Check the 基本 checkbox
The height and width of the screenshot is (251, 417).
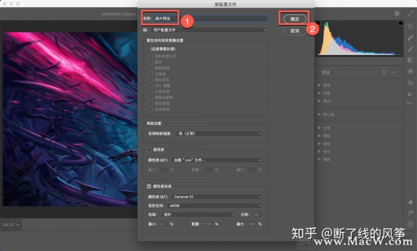point(151,62)
